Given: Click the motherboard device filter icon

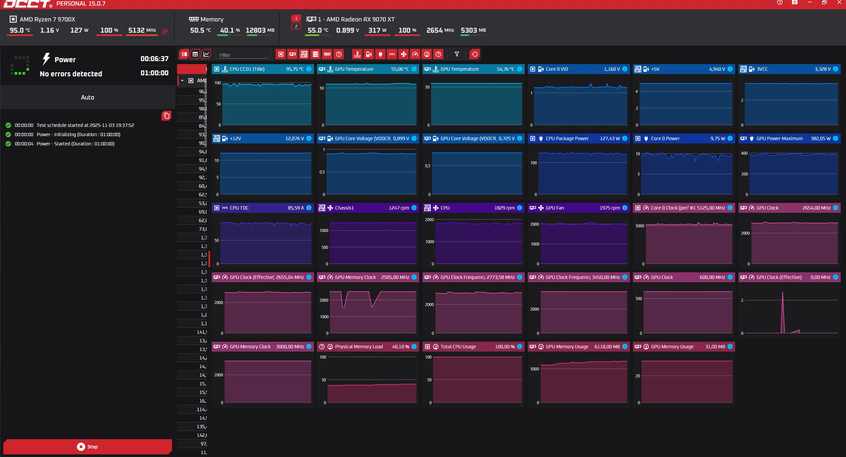Looking at the screenshot, I should click(304, 54).
